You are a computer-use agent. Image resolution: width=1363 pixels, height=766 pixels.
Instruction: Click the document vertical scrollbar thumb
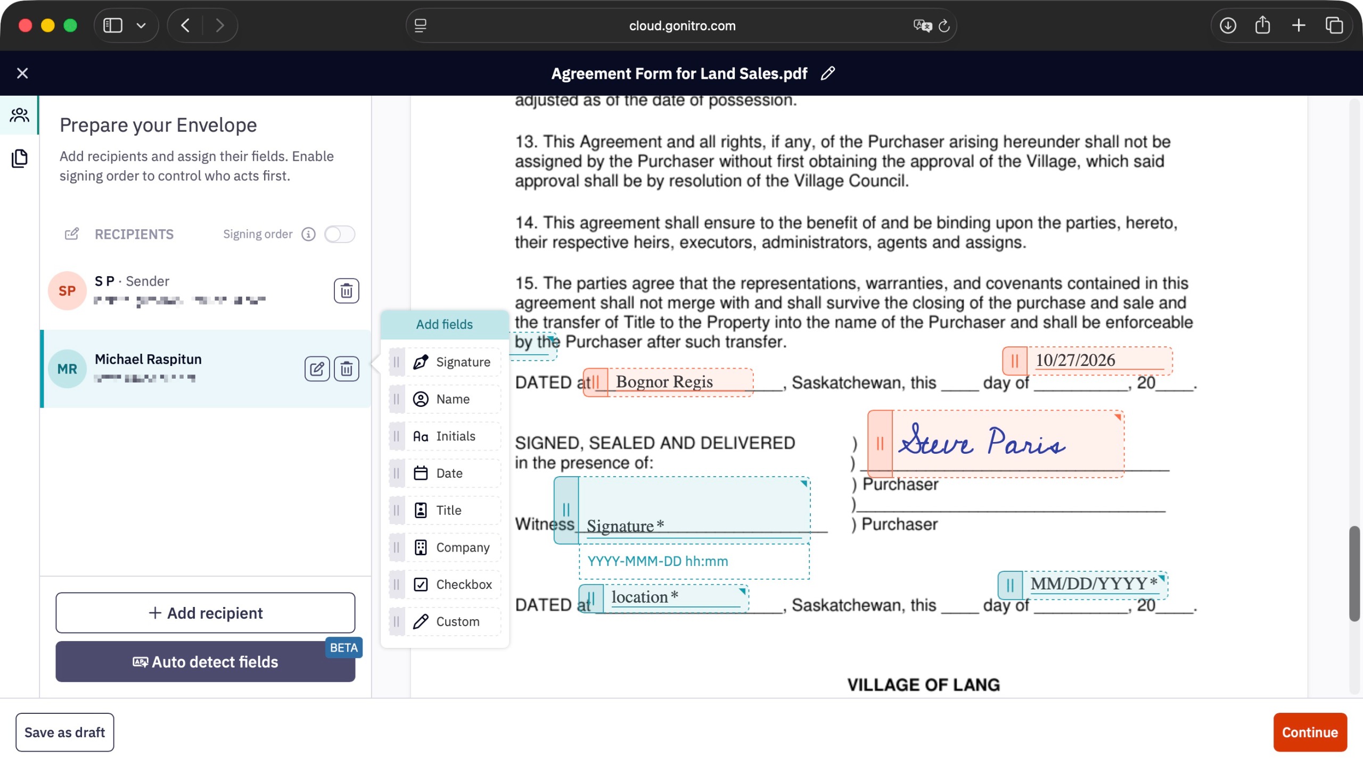tap(1354, 573)
